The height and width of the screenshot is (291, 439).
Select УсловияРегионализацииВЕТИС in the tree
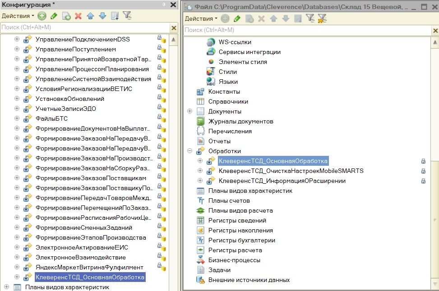[84, 89]
